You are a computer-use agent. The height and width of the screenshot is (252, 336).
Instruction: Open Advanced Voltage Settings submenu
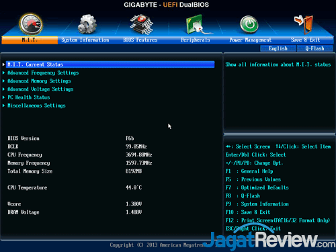pyautogui.click(x=40, y=89)
